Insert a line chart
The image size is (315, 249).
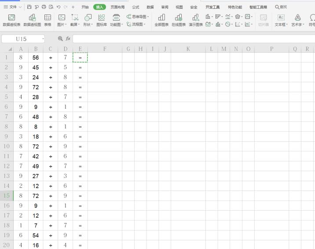point(229,16)
